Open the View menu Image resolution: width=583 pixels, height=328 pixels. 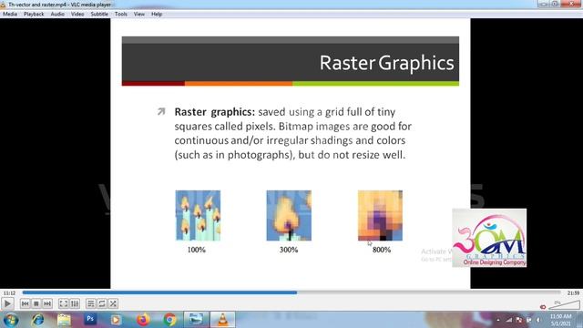coord(139,15)
